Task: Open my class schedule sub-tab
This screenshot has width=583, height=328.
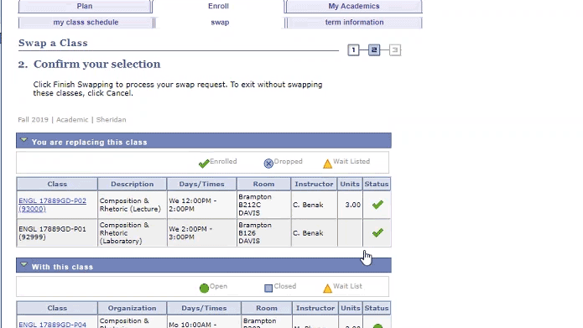Action: click(x=86, y=23)
